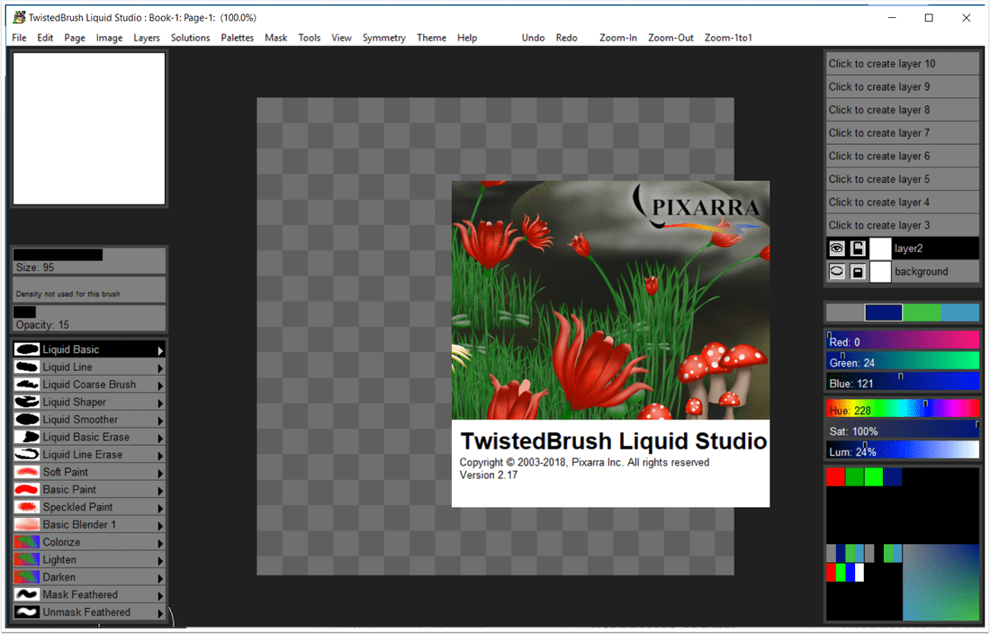Adjust the Sat slider
The height and width of the screenshot is (634, 990).
pyautogui.click(x=902, y=430)
